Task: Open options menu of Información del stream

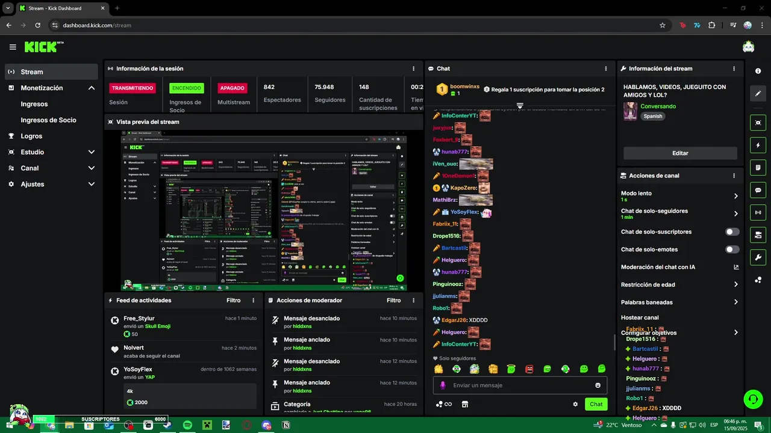Action: tap(734, 69)
